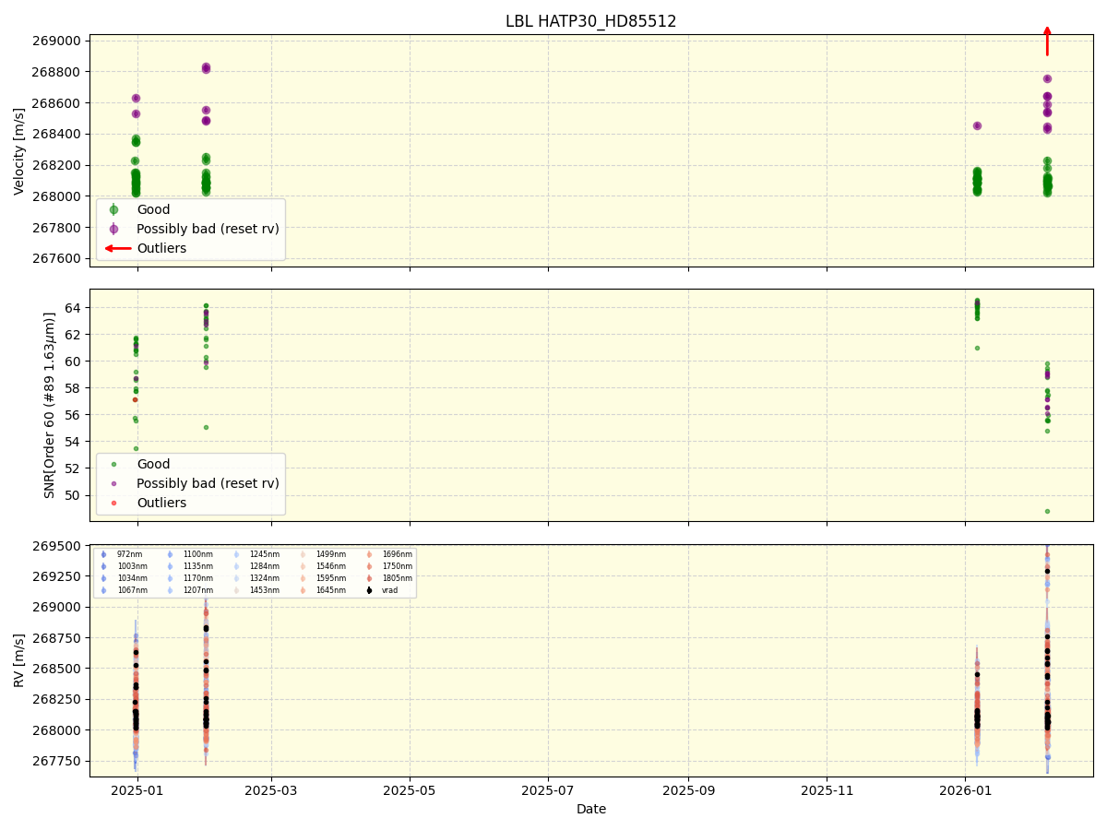The image size is (1107, 830).
Task: Click the 1067nm legend entry
Action: point(124,590)
